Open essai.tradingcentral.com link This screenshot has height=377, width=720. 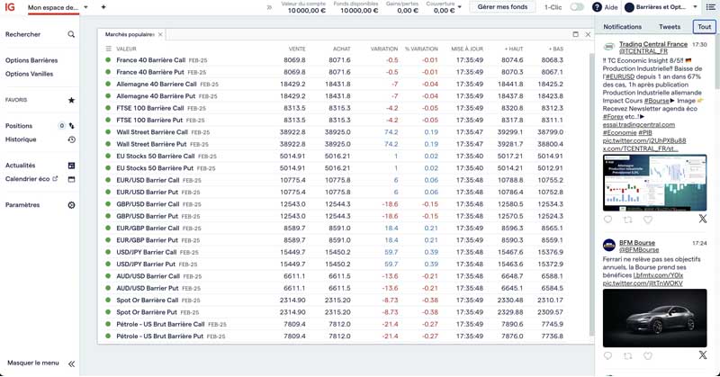(639, 124)
